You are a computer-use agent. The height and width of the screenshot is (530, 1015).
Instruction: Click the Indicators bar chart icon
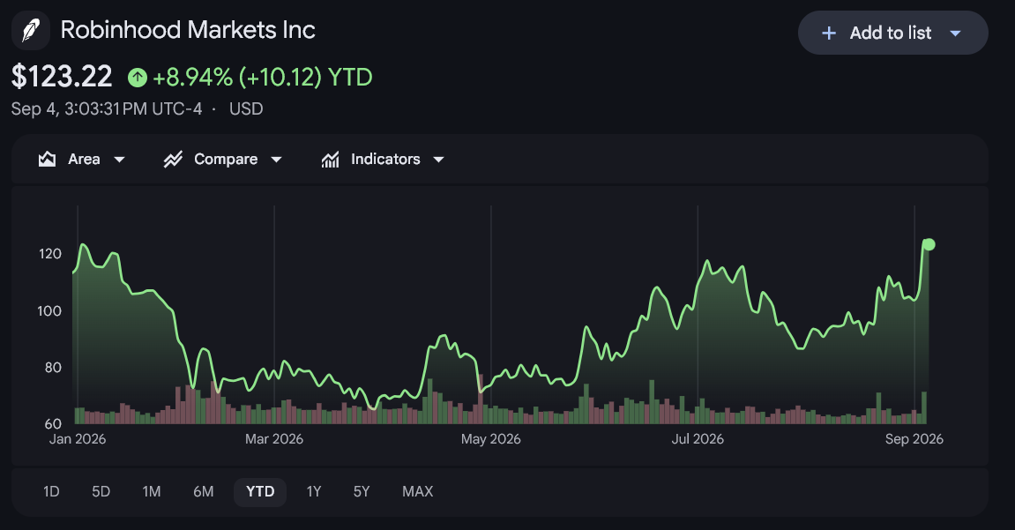(x=330, y=160)
